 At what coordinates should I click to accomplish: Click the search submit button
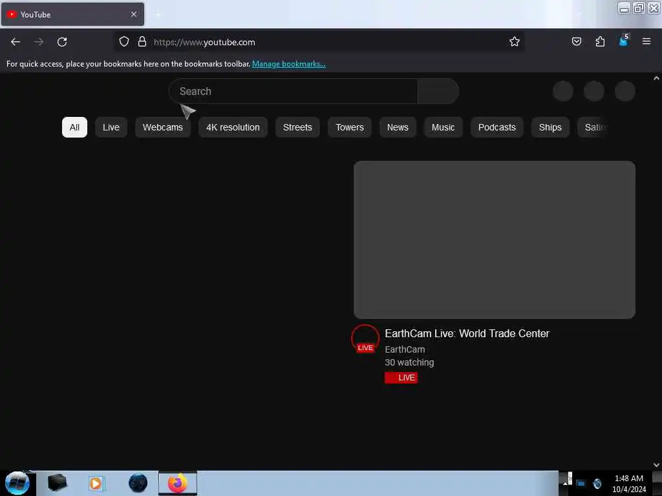(438, 91)
